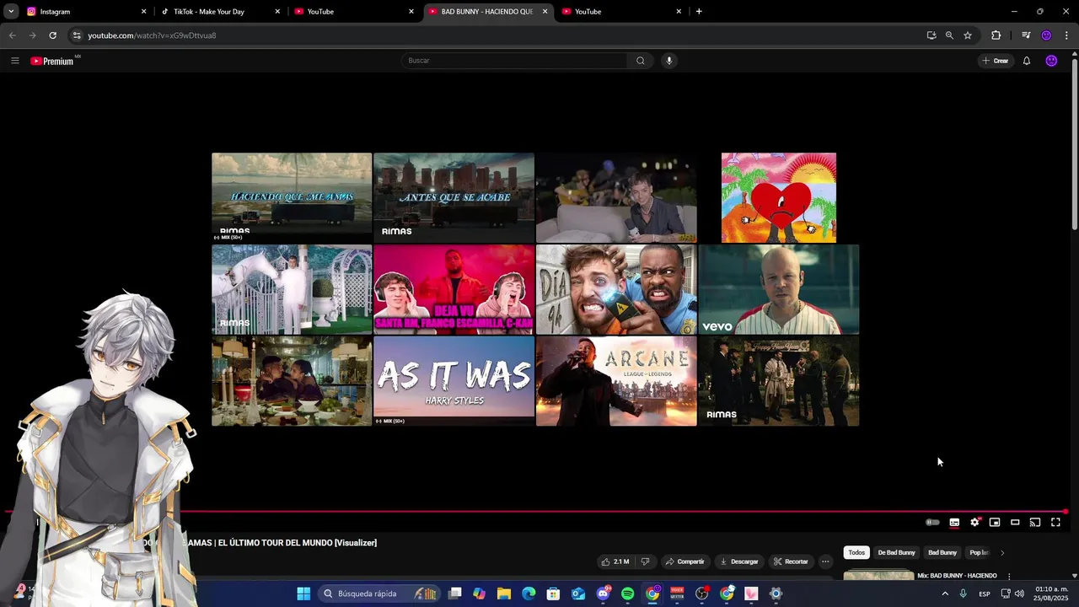Install app icon in address bar
The width and height of the screenshot is (1079, 607).
(x=931, y=35)
